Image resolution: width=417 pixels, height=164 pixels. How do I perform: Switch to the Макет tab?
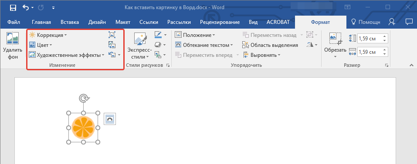click(x=123, y=22)
